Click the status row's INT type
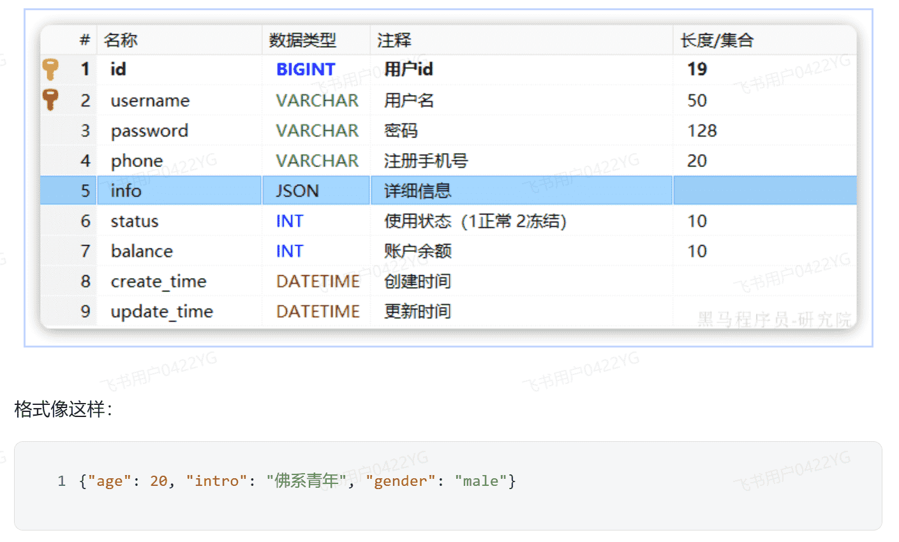This screenshot has width=899, height=542. click(290, 221)
